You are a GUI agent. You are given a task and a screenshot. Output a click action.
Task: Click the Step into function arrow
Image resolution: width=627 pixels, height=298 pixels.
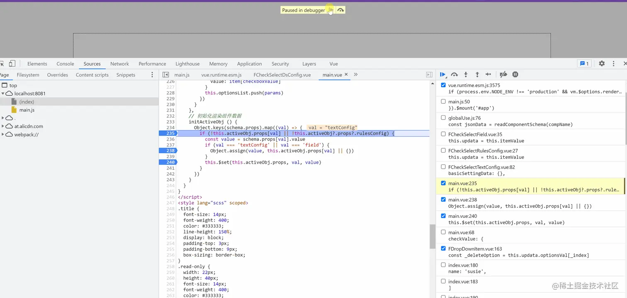[466, 75]
